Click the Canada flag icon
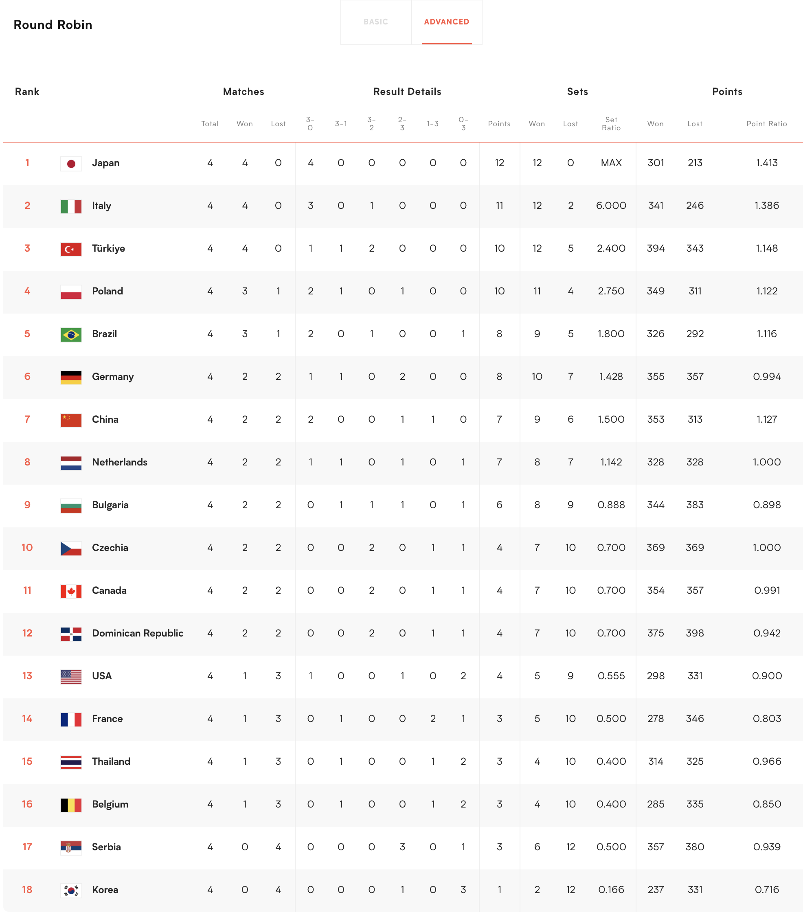 coord(71,591)
